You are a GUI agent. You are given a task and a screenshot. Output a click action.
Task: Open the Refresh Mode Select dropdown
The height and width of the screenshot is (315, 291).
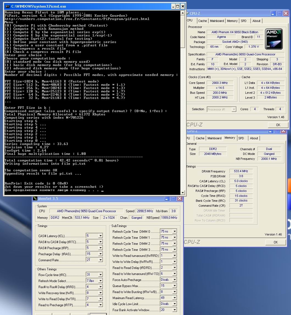(100, 281)
